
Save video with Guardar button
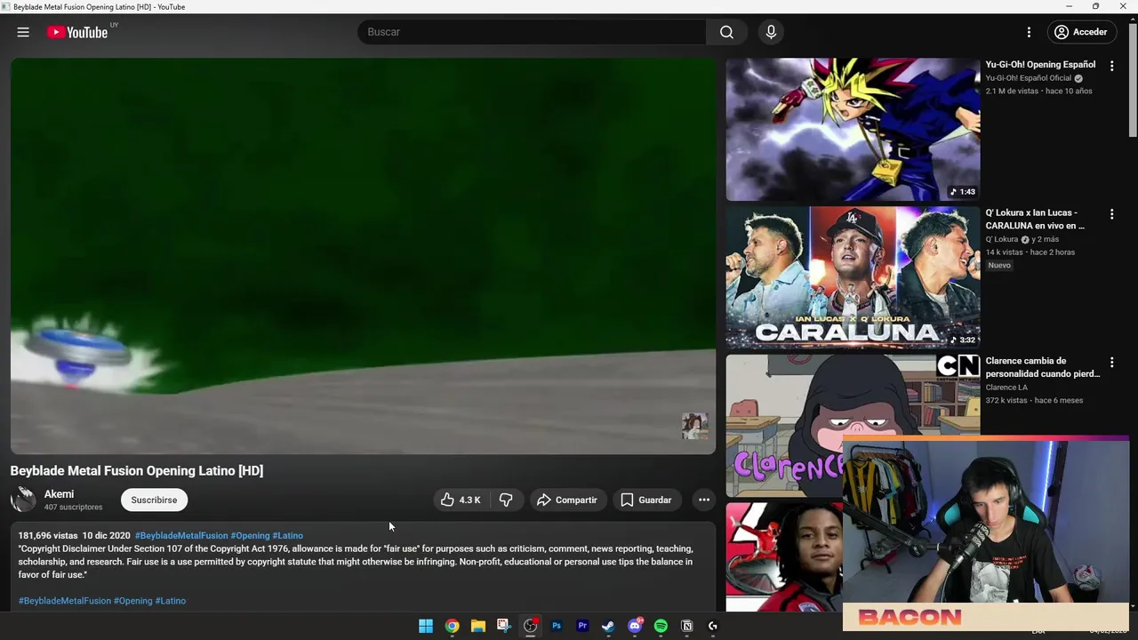646,500
